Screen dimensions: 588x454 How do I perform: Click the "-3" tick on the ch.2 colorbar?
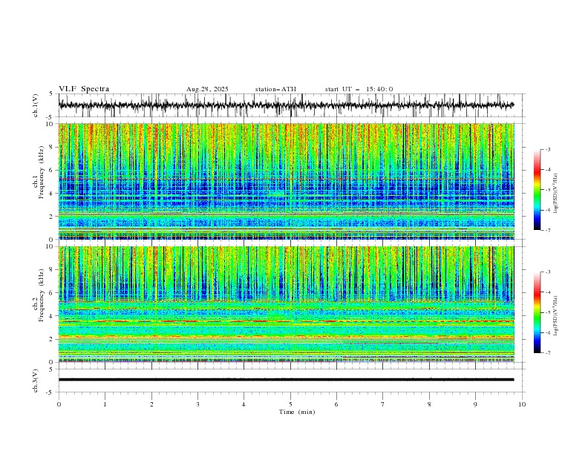(x=547, y=272)
